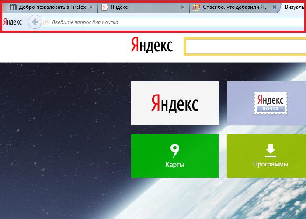Go back with the back arrow button
Screen dimensions: 306x219
coord(35,22)
